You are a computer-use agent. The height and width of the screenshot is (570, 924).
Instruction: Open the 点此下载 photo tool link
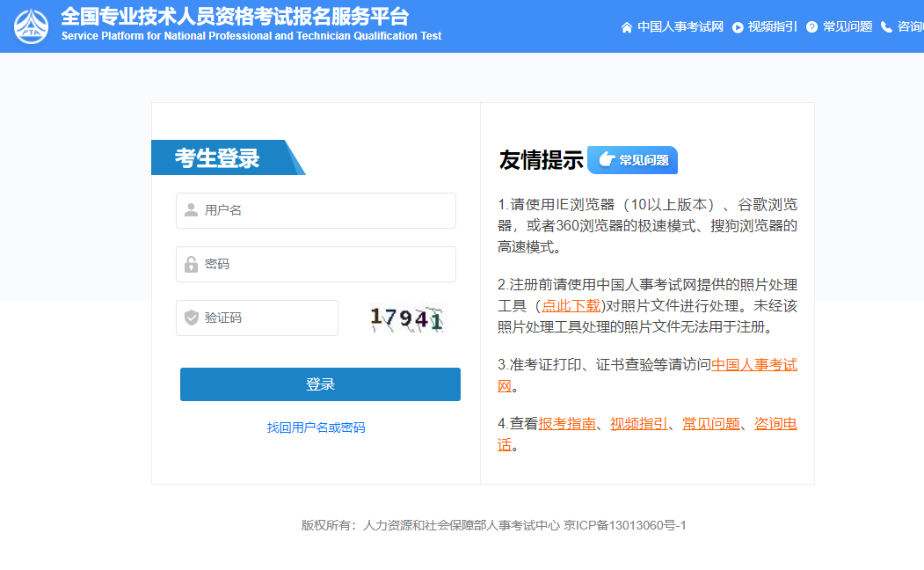click(571, 306)
